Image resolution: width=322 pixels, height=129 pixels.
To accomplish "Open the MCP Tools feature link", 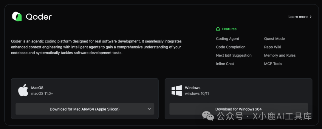I will [x=273, y=64].
